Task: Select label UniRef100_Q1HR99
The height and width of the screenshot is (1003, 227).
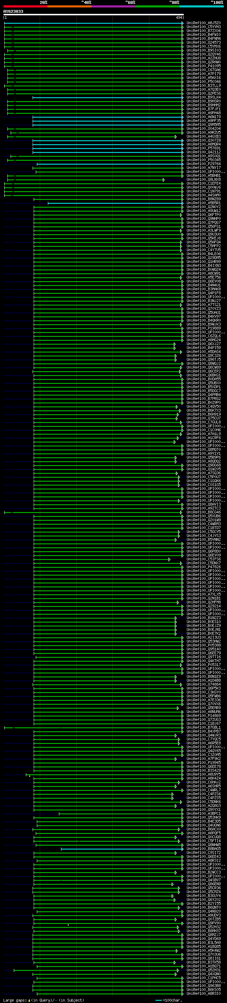Action: coord(204,262)
